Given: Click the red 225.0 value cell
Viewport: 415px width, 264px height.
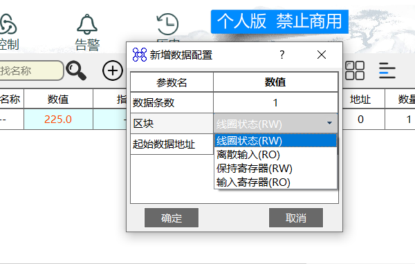Looking at the screenshot, I should (58, 120).
